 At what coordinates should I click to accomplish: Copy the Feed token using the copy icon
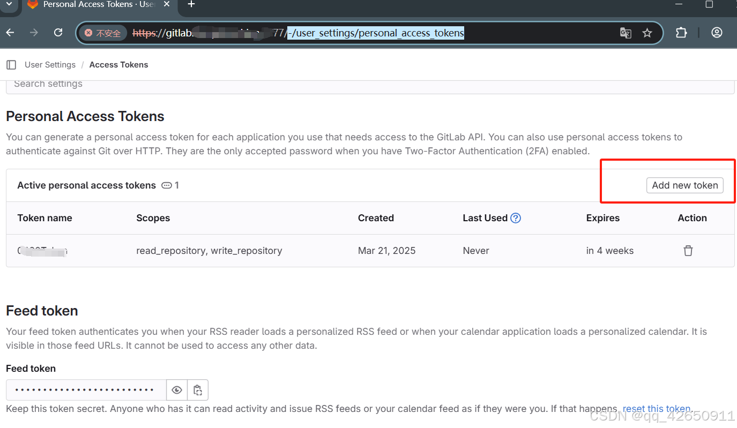tap(198, 389)
